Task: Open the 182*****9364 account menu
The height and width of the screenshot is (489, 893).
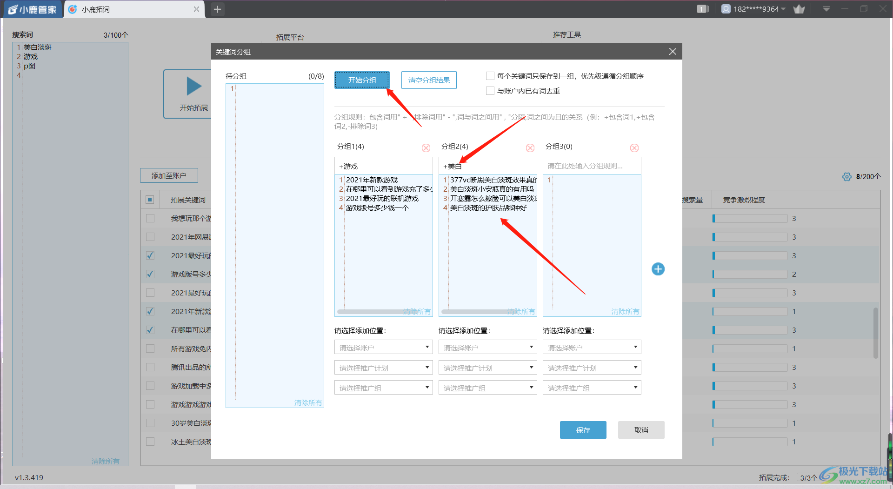Action: click(x=753, y=9)
